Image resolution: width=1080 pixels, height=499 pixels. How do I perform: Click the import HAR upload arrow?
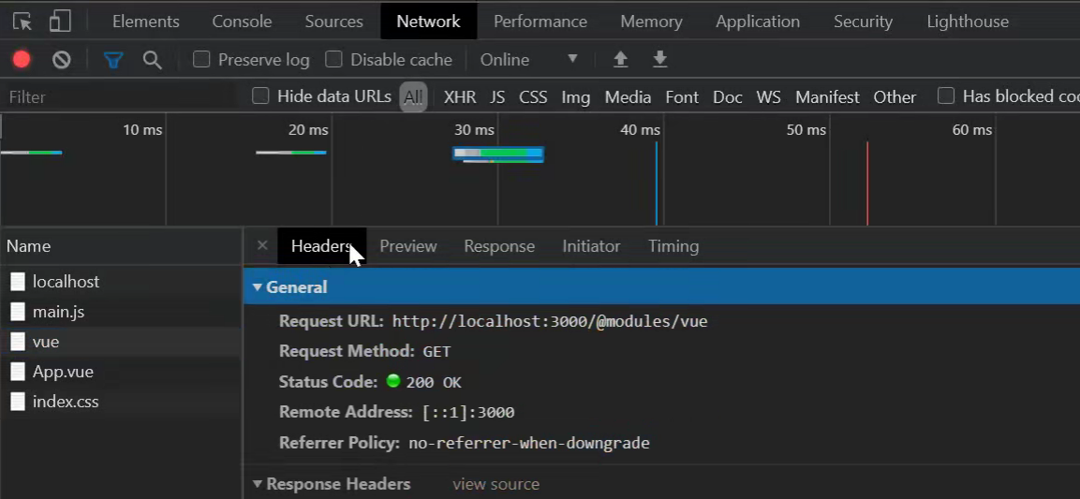pos(620,60)
